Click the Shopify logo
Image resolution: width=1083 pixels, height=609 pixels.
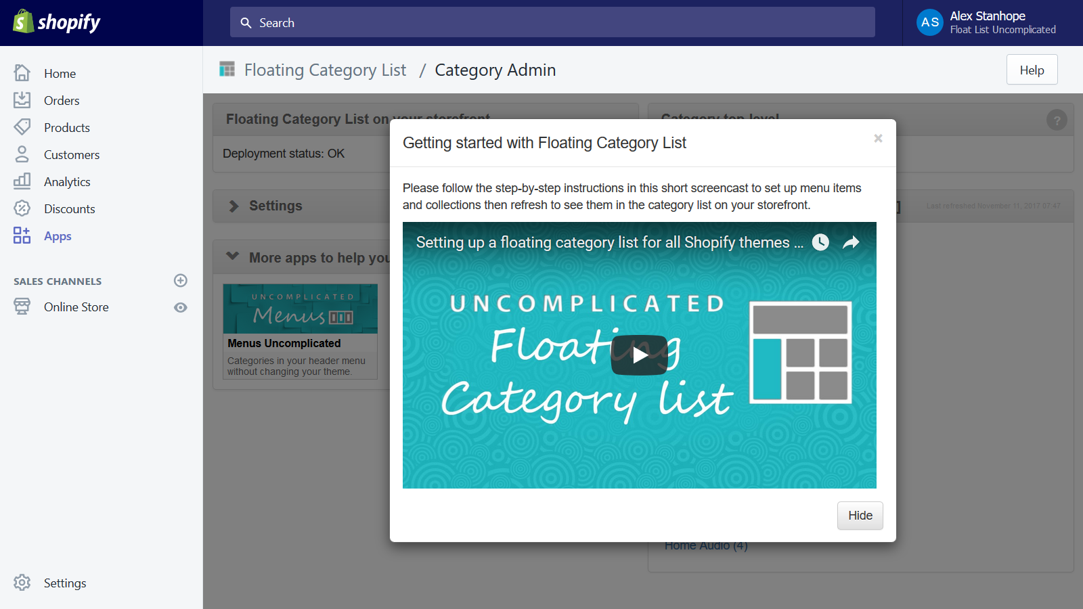tap(57, 22)
